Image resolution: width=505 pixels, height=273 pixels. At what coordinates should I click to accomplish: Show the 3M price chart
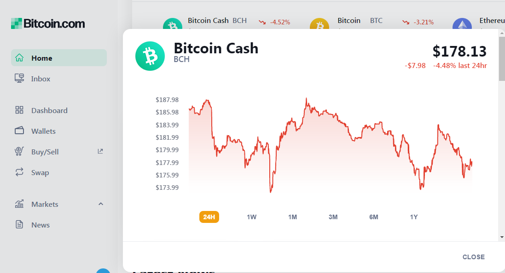(x=333, y=217)
